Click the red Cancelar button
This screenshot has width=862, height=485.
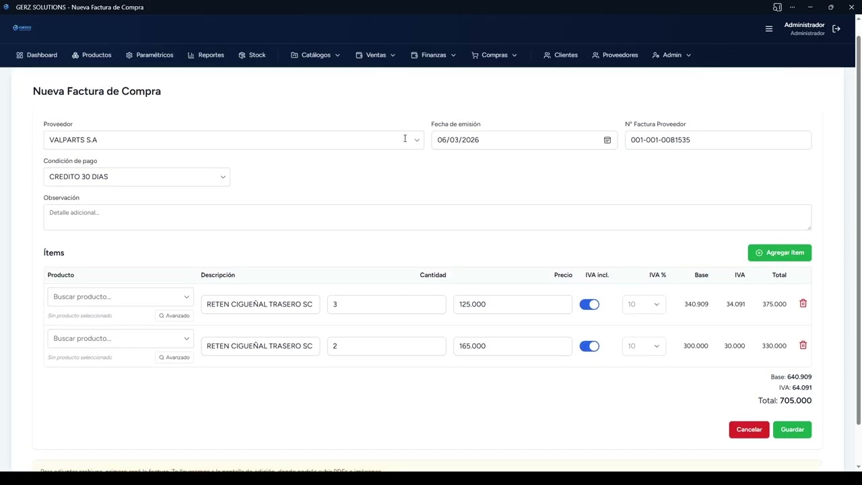click(749, 430)
